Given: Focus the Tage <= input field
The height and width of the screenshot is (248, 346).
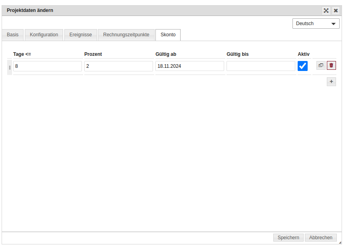Looking at the screenshot, I should point(48,66).
